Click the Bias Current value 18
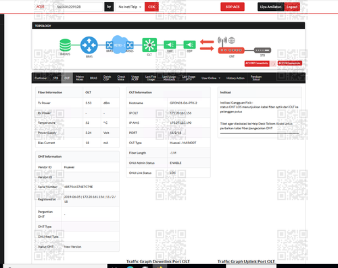Viewport: 338px width, 268px height. [x=87, y=143]
